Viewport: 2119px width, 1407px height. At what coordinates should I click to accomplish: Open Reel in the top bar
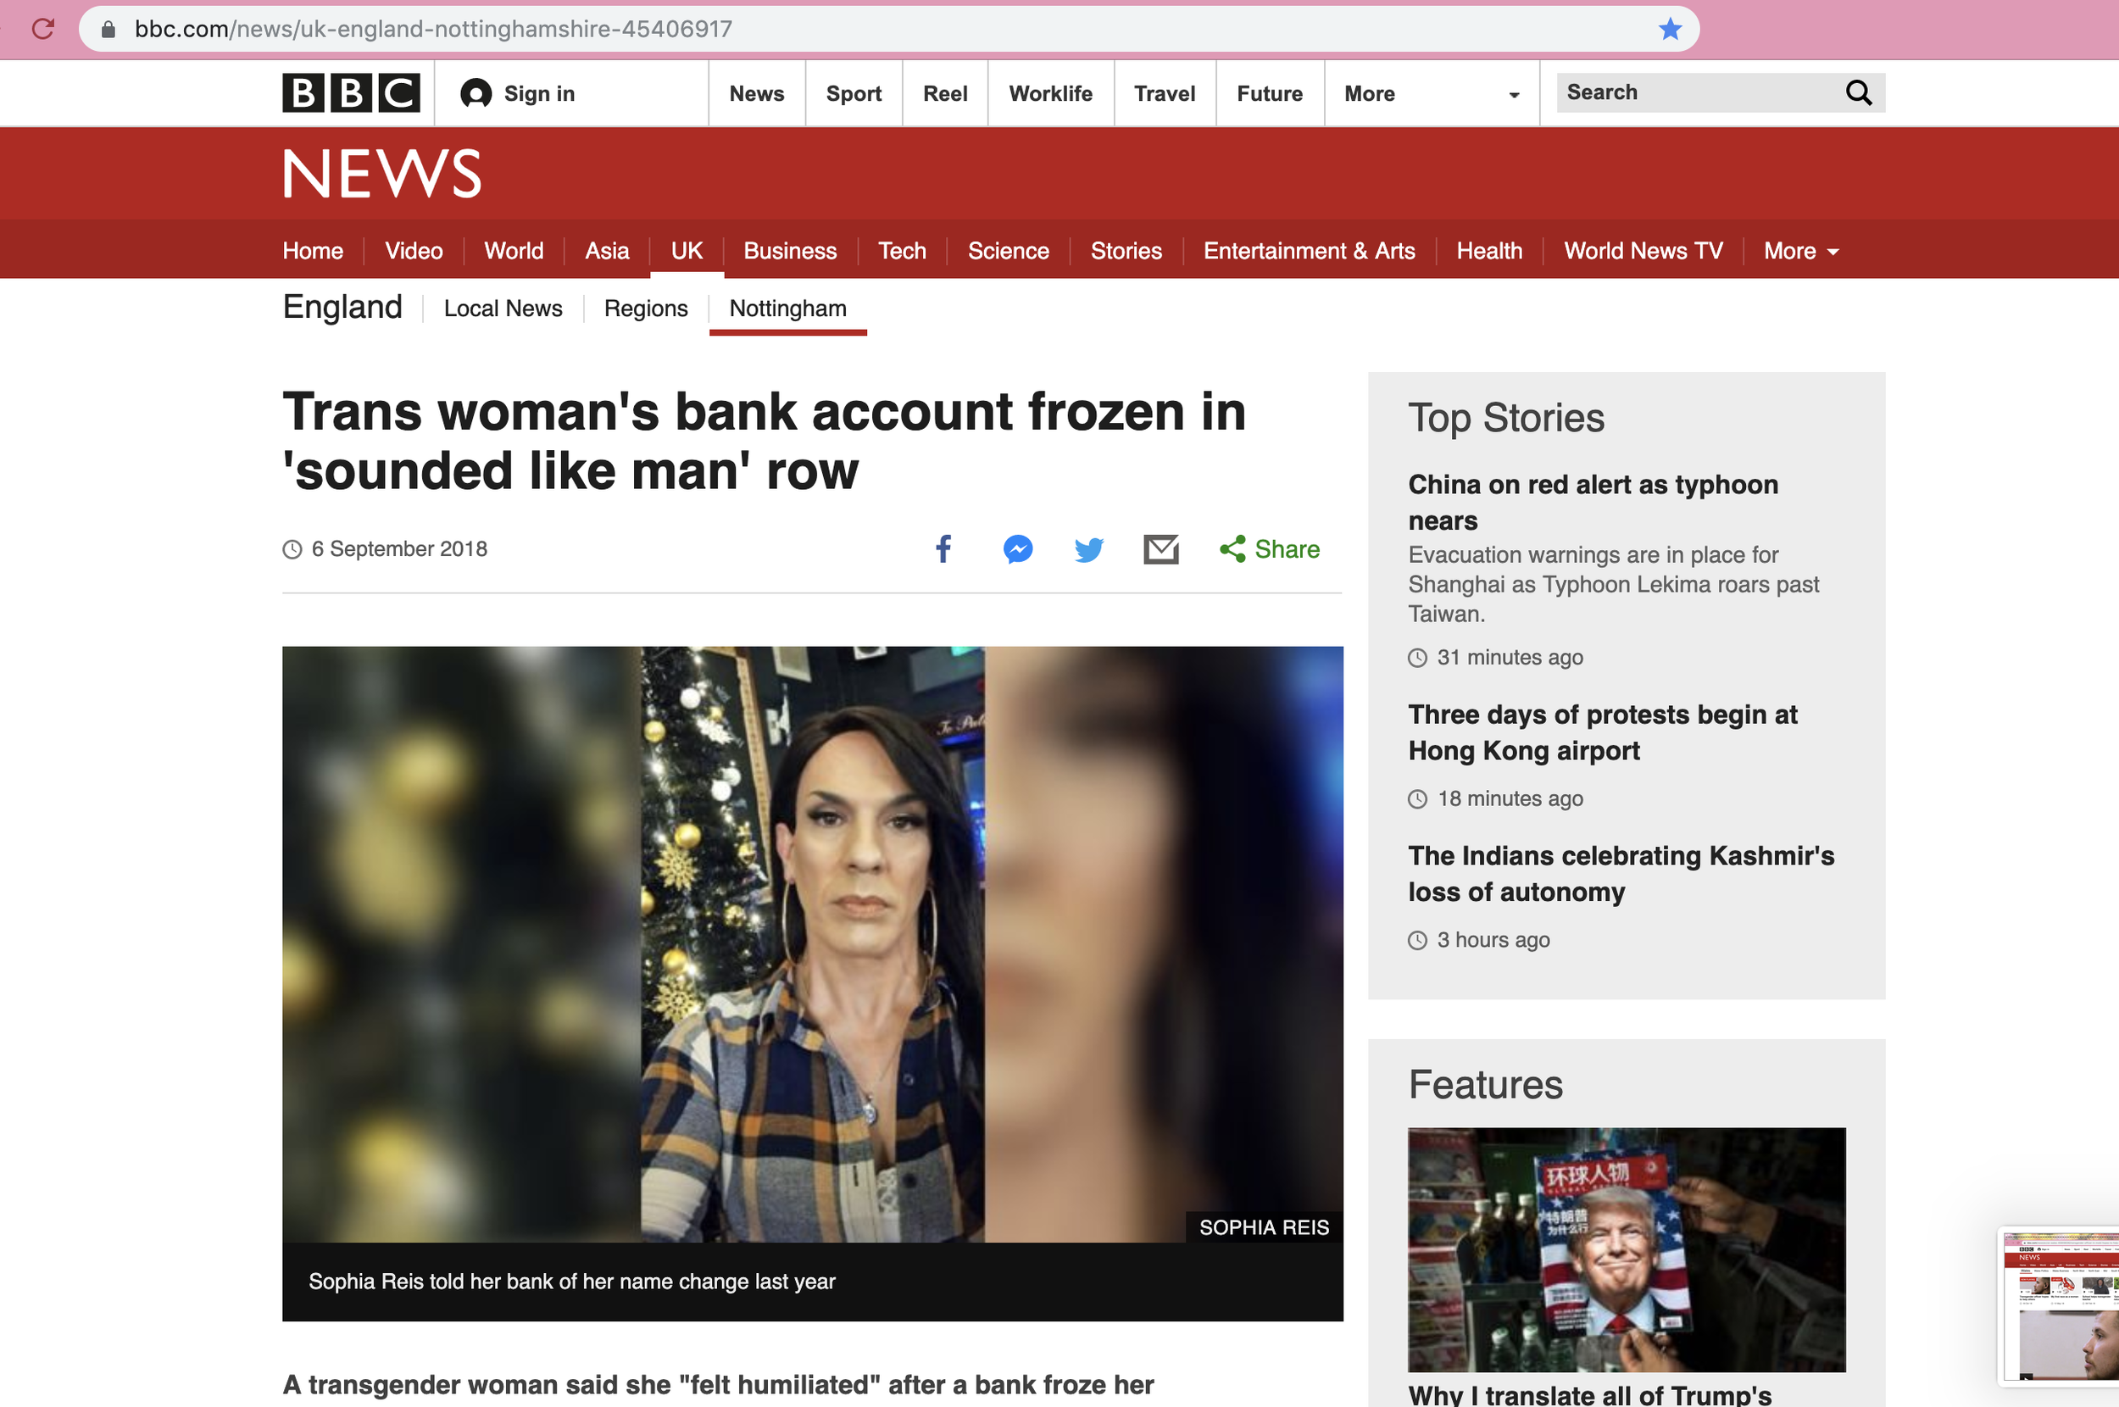(x=945, y=93)
